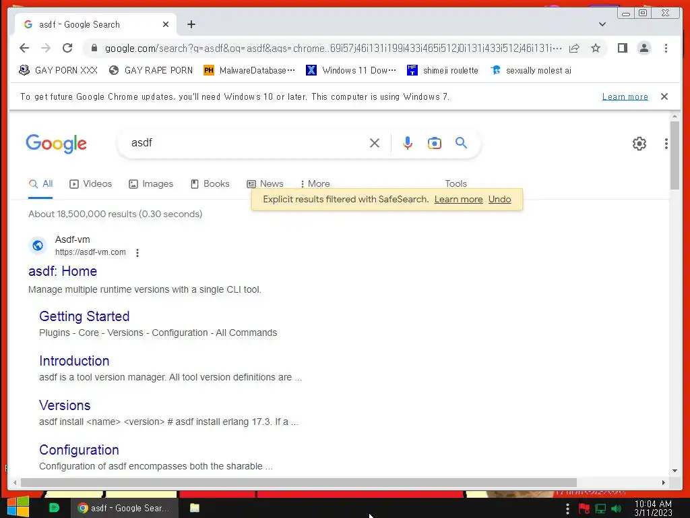Image resolution: width=690 pixels, height=518 pixels.
Task: Reload the Google search page
Action: [x=67, y=48]
